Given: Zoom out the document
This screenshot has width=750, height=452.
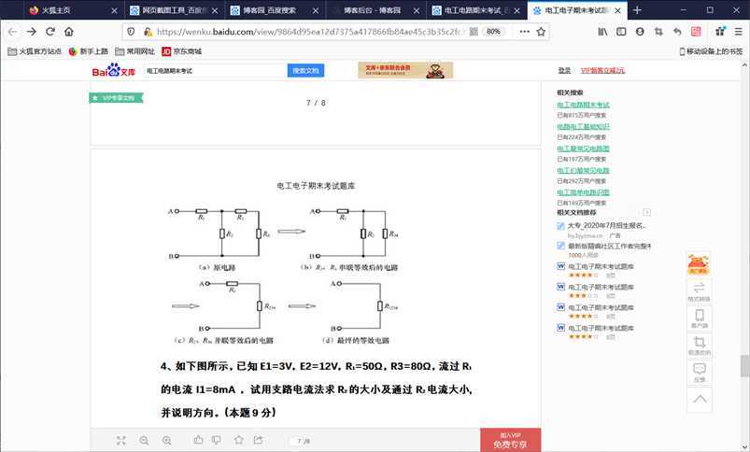Looking at the screenshot, I should coord(144,441).
